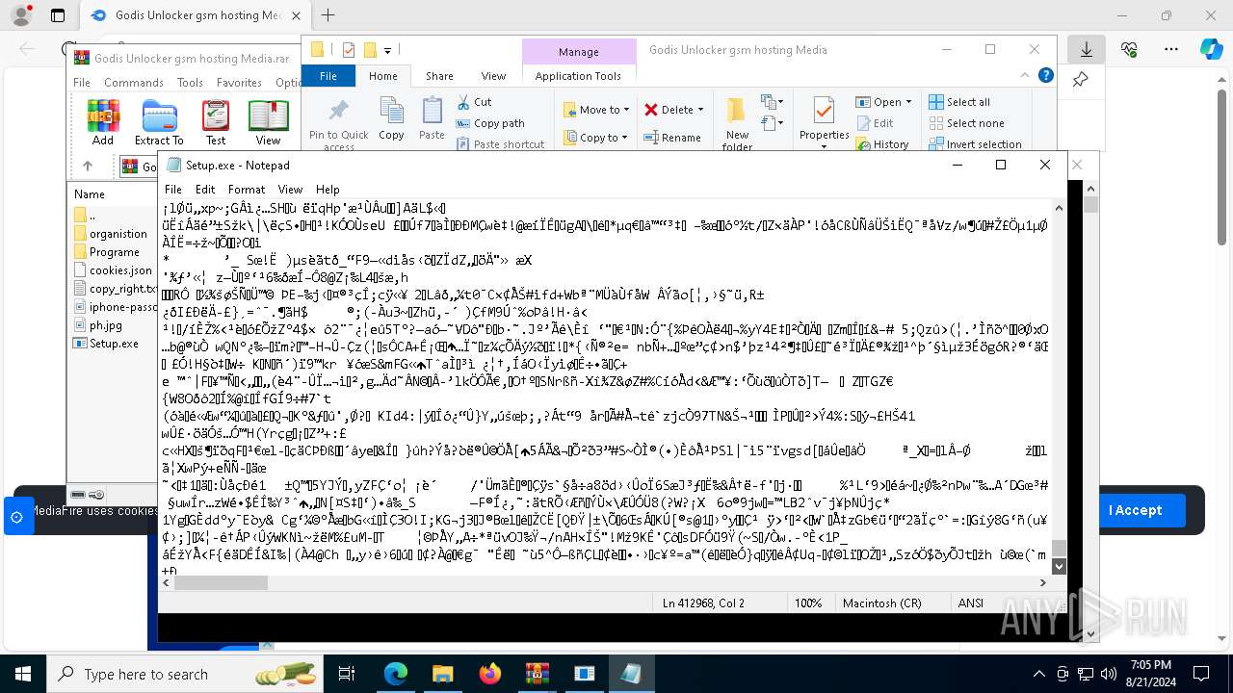This screenshot has height=693, width=1233.
Task: Click Copy path in Explorer ribbon
Action: 489,123
